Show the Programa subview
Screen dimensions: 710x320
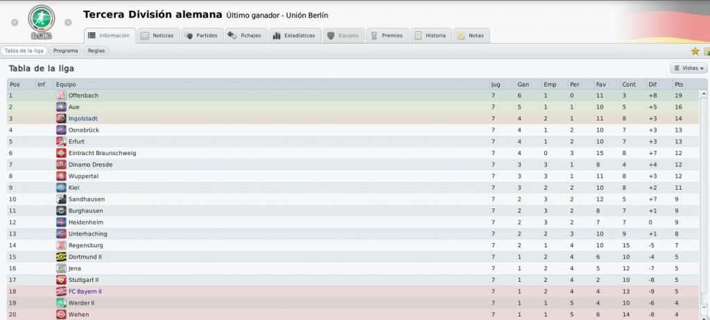[66, 51]
